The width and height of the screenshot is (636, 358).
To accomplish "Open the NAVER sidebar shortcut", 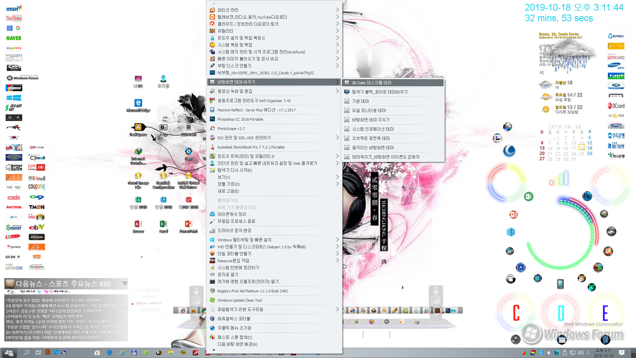I will click(x=14, y=38).
